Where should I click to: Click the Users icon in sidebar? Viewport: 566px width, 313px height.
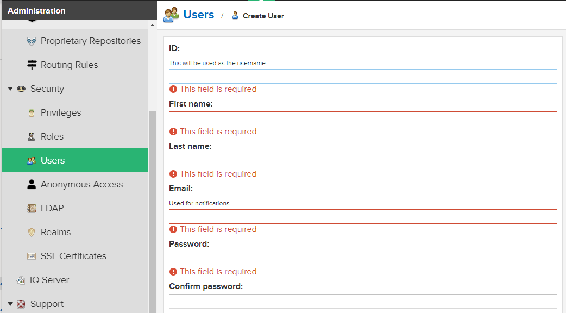(x=32, y=160)
